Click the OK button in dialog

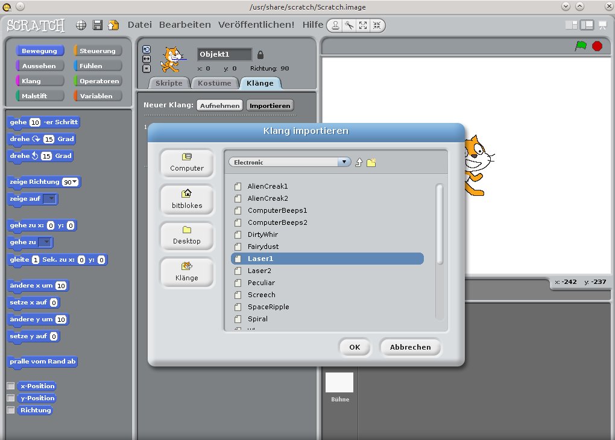click(355, 347)
